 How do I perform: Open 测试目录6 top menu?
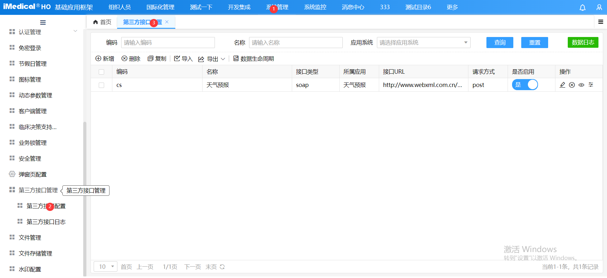(418, 7)
